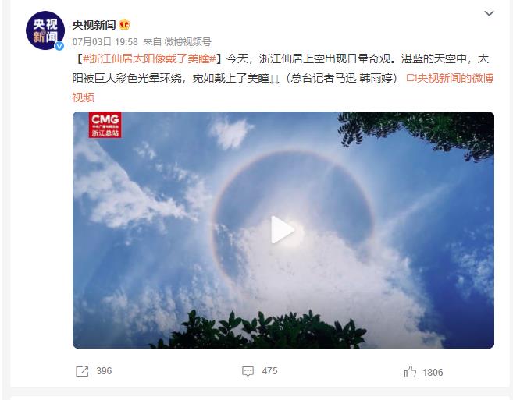Open hashtag 浙江仙居太阳像戴了美瞳
The height and width of the screenshot is (400, 513).
[x=149, y=58]
